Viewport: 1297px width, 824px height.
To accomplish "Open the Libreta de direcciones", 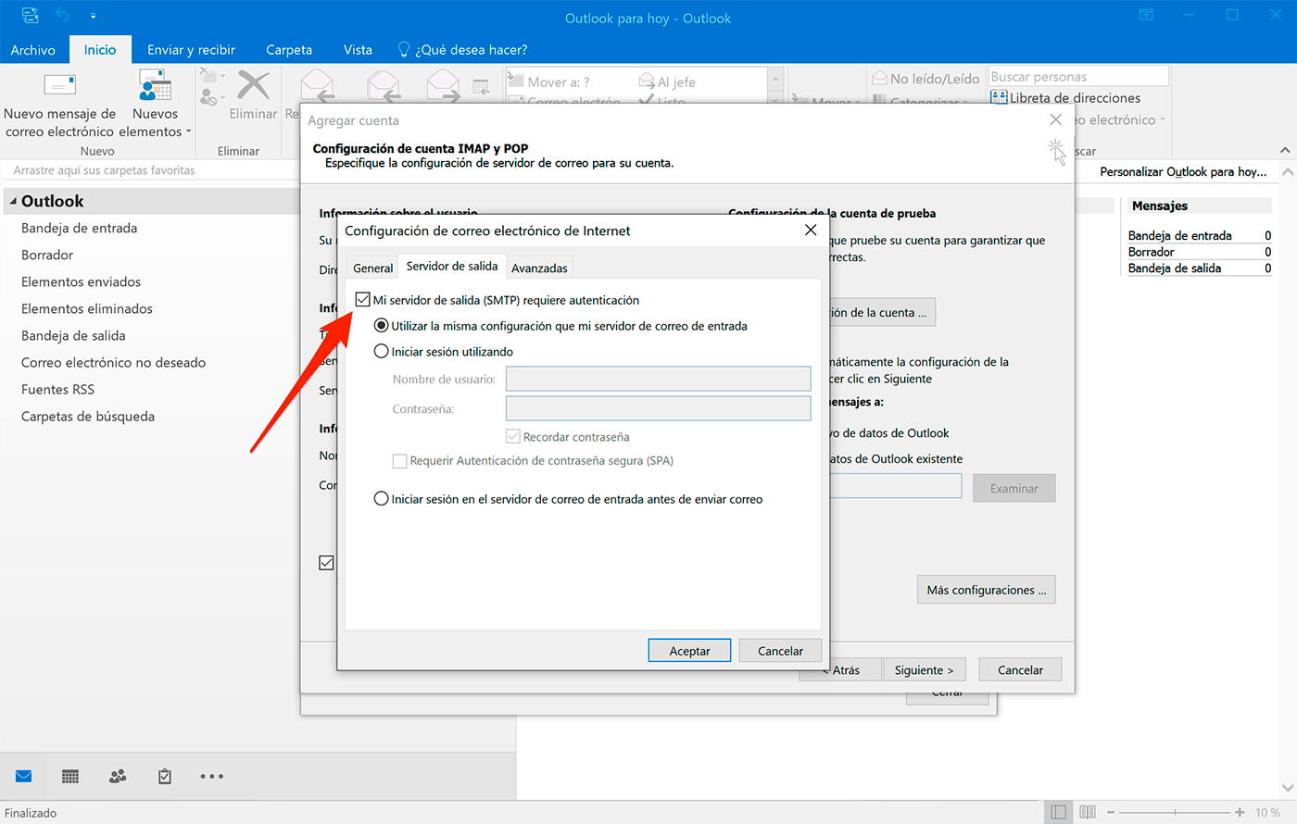I will click(x=1075, y=97).
